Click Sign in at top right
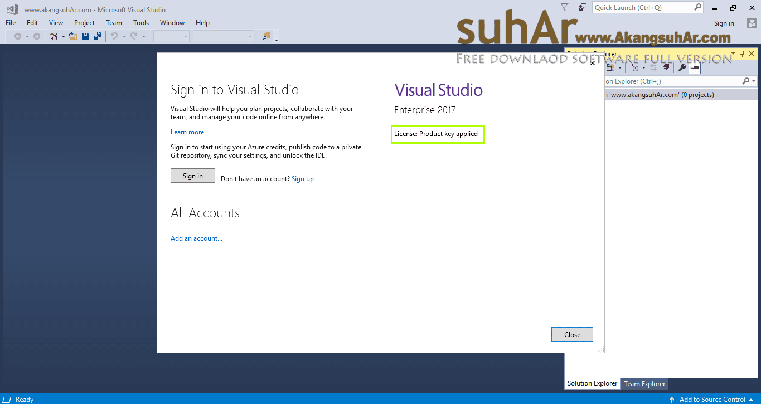The image size is (761, 404). [724, 23]
